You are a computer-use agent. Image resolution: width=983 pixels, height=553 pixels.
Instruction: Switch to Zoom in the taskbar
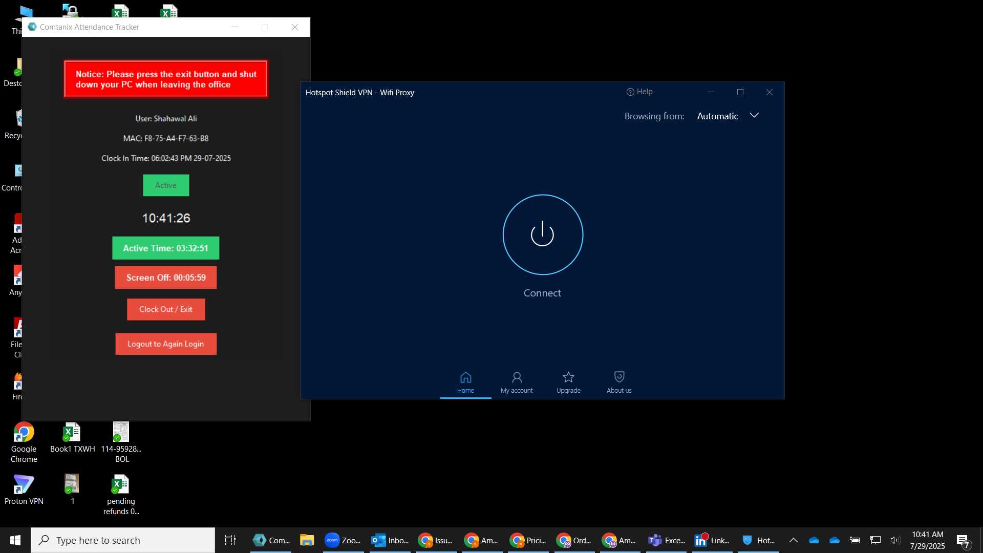[343, 540]
